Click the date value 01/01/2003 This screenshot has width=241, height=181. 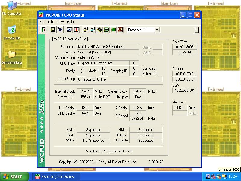point(185,47)
